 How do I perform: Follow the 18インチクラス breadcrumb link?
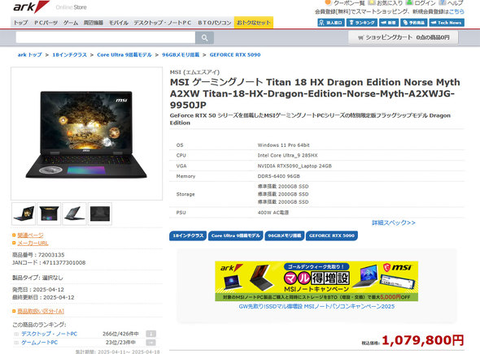69,54
